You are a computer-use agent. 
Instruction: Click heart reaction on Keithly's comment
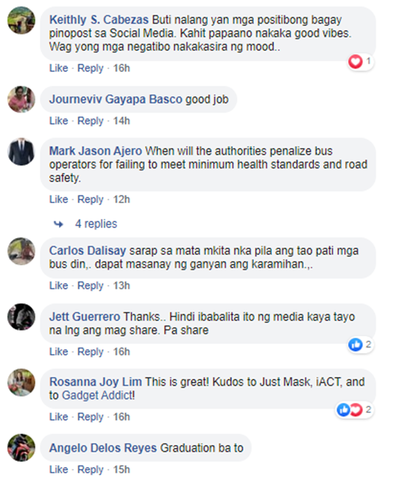click(355, 62)
